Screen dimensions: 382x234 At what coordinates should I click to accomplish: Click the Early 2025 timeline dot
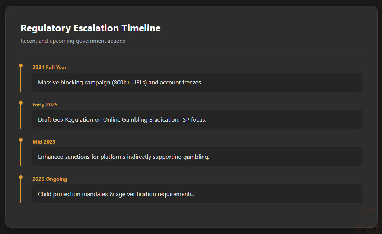[21, 103]
